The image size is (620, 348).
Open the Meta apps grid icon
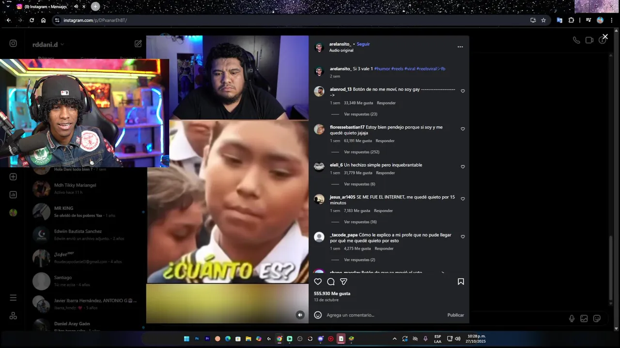[13, 316]
